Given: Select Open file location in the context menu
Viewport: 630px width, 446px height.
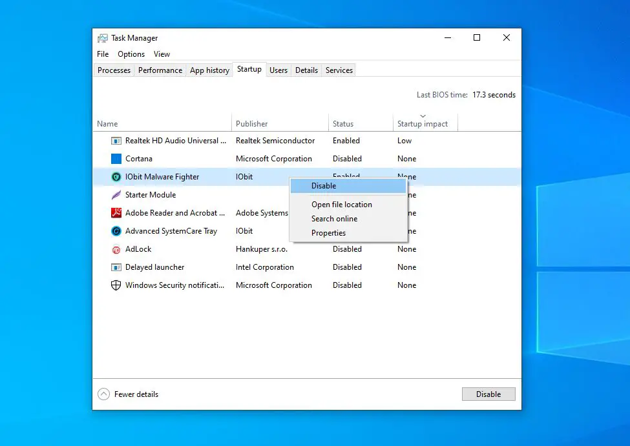Looking at the screenshot, I should pos(342,204).
